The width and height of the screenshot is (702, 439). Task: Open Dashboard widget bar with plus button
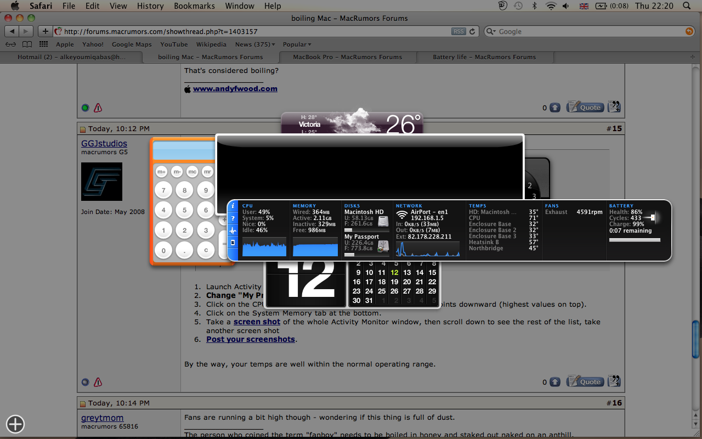click(15, 424)
